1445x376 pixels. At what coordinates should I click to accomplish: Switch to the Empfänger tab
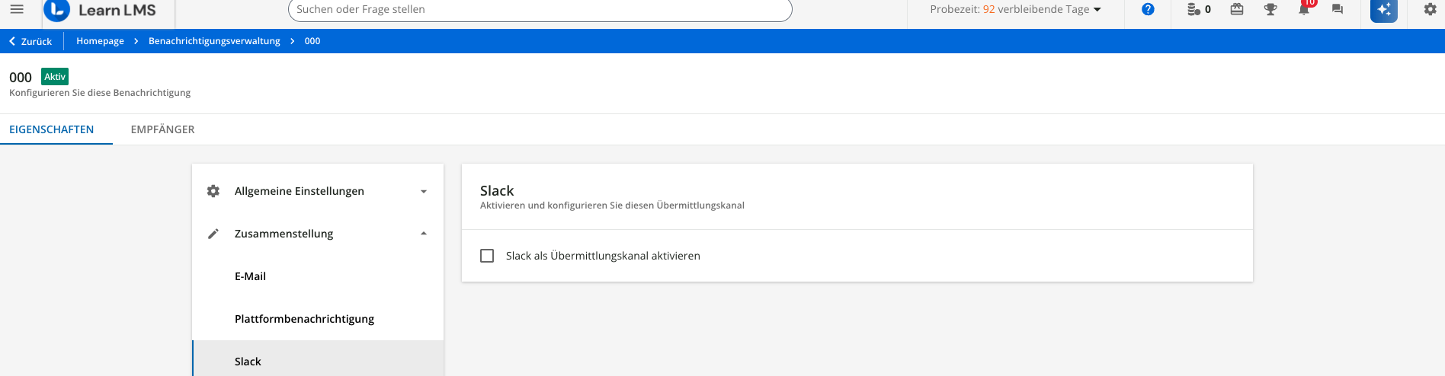[162, 129]
